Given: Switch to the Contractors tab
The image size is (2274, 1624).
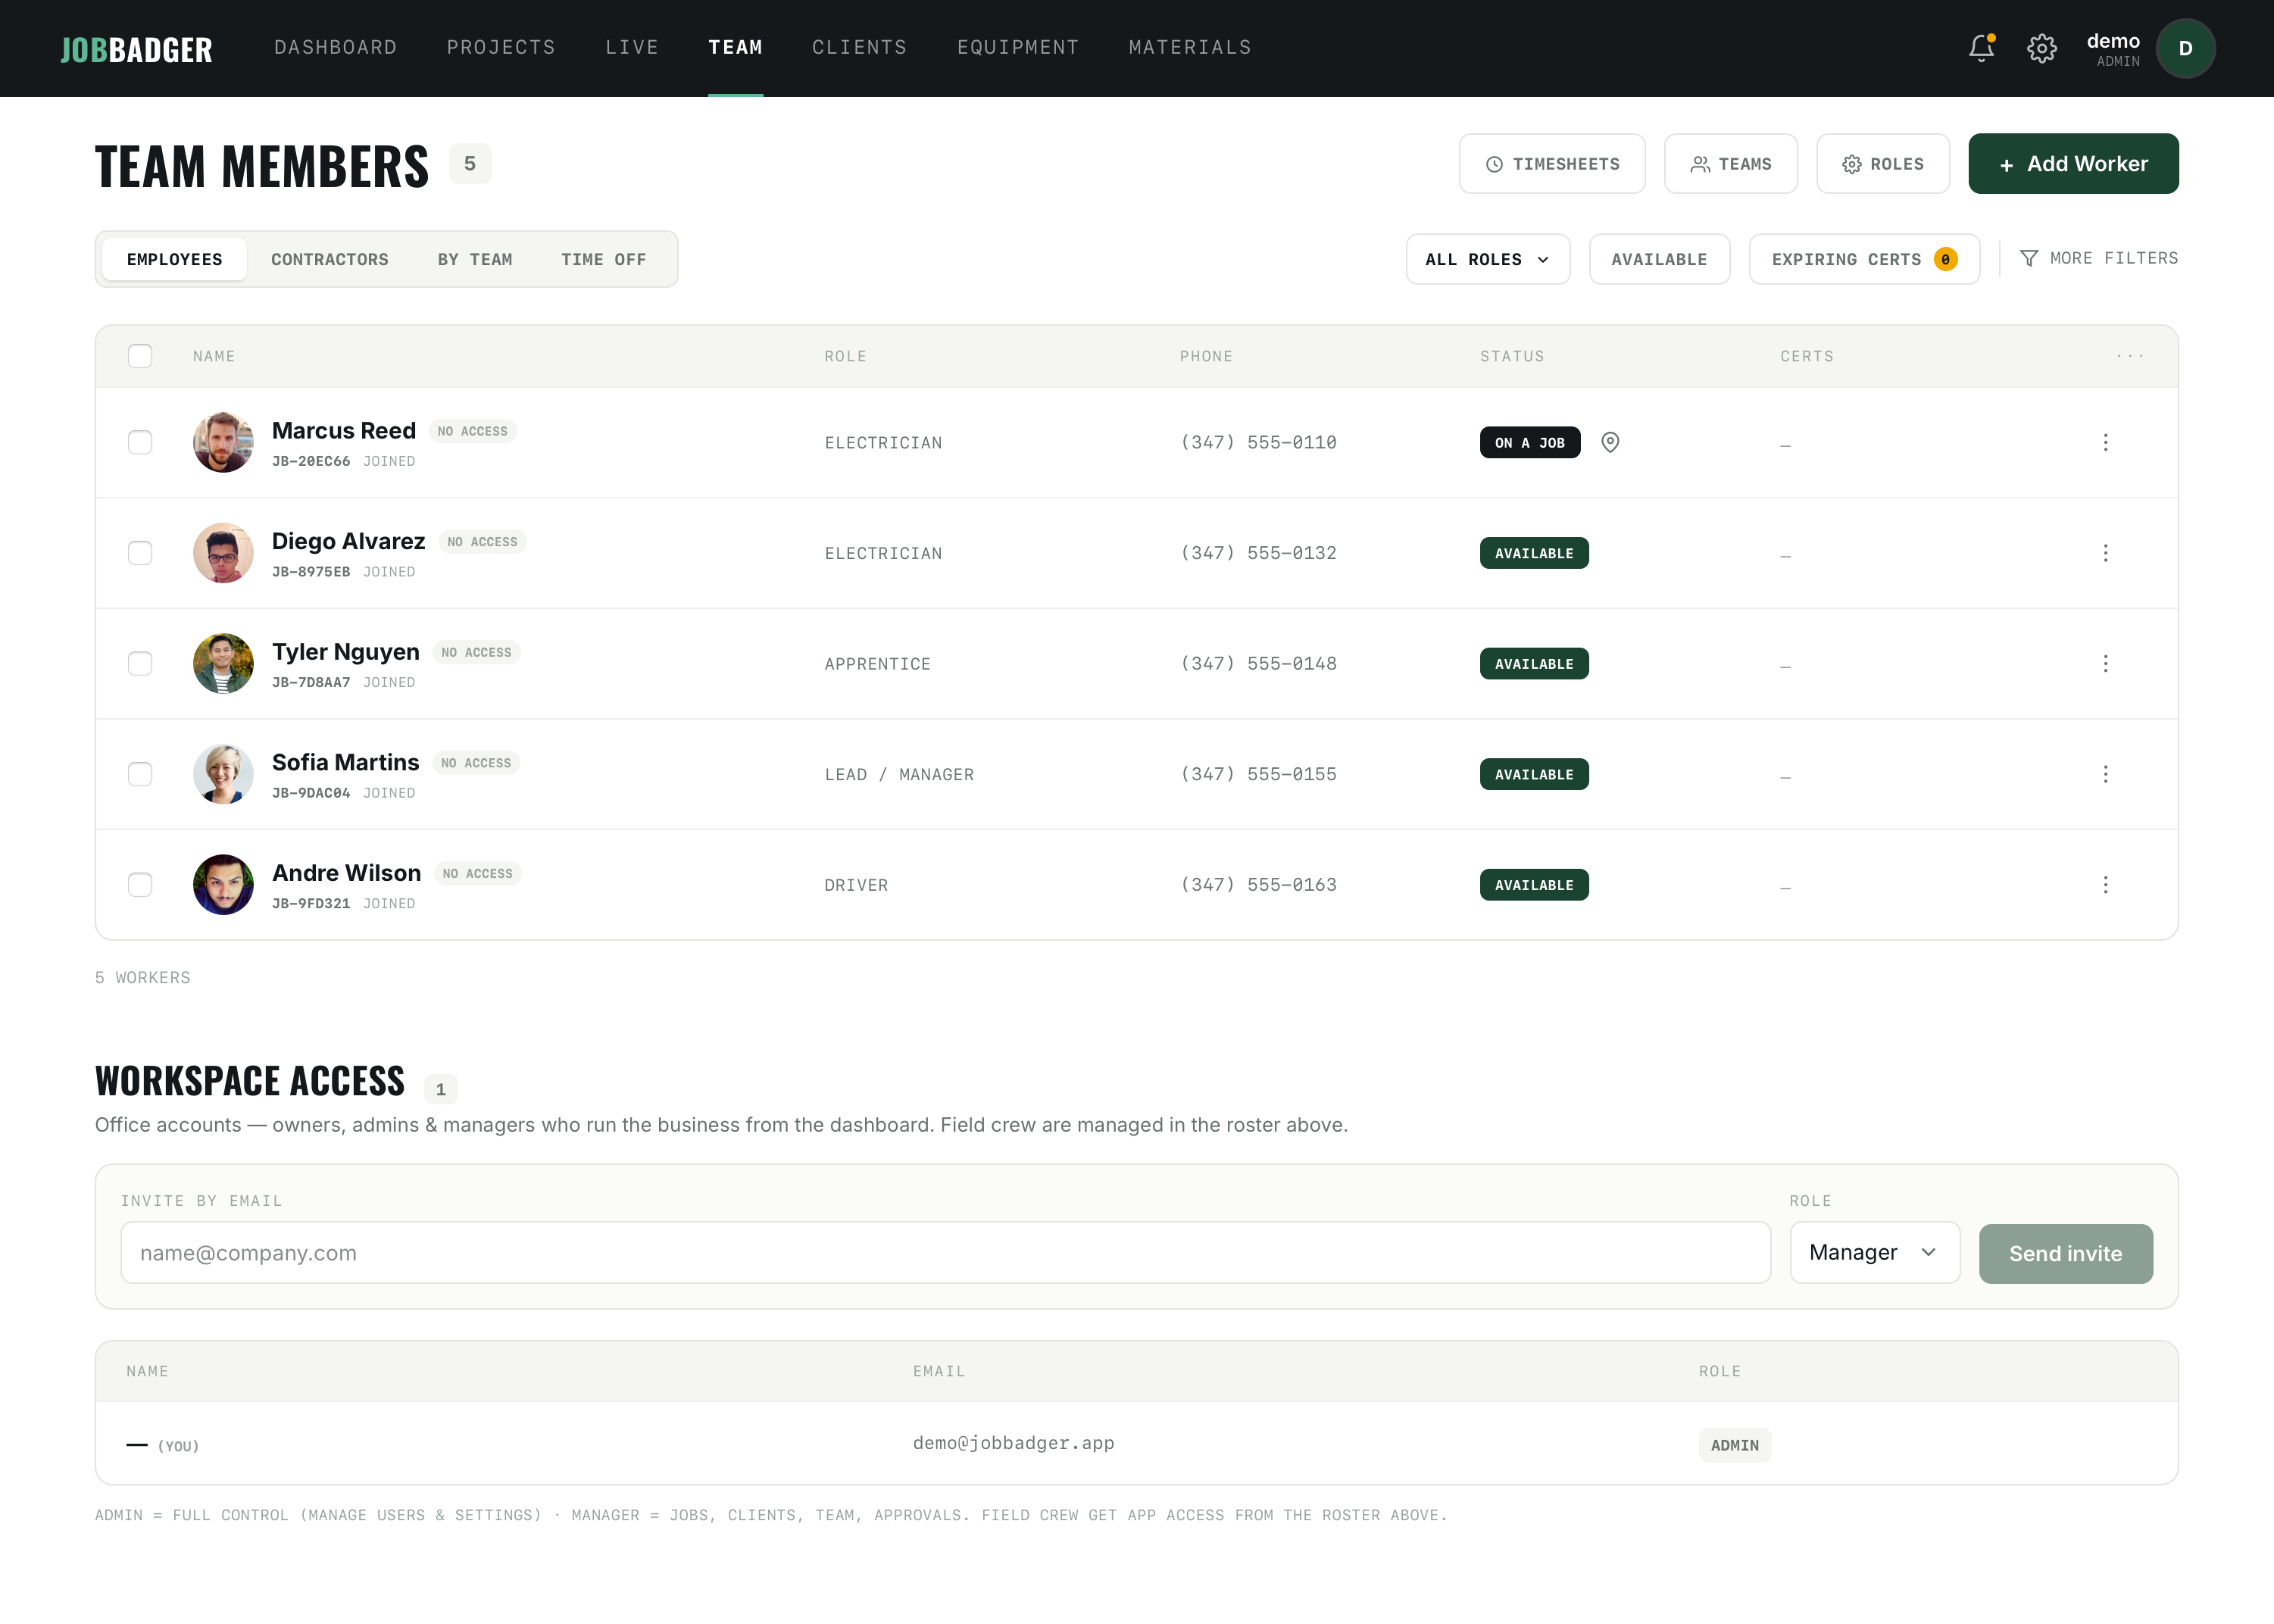Looking at the screenshot, I should [x=329, y=259].
